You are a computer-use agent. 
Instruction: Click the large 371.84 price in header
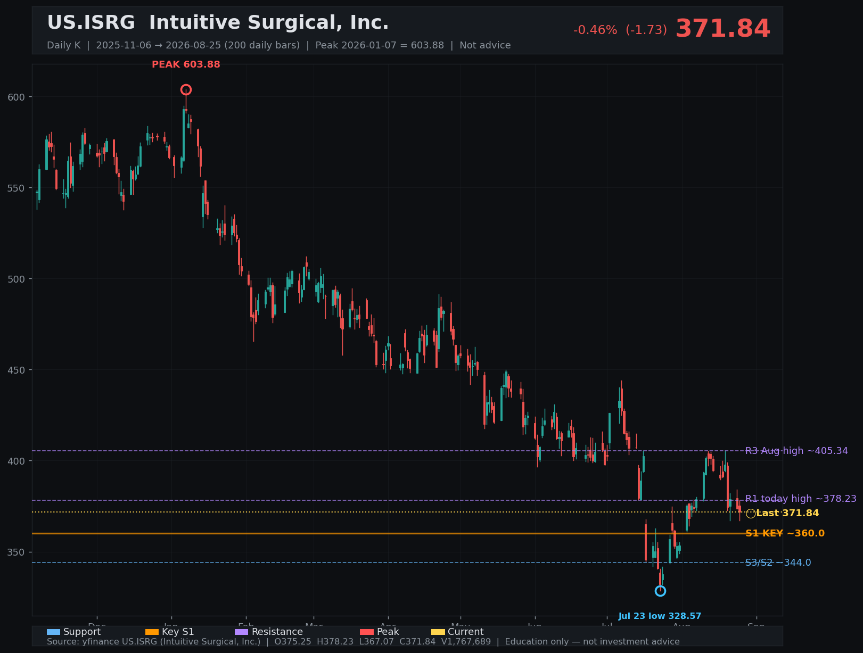click(722, 29)
